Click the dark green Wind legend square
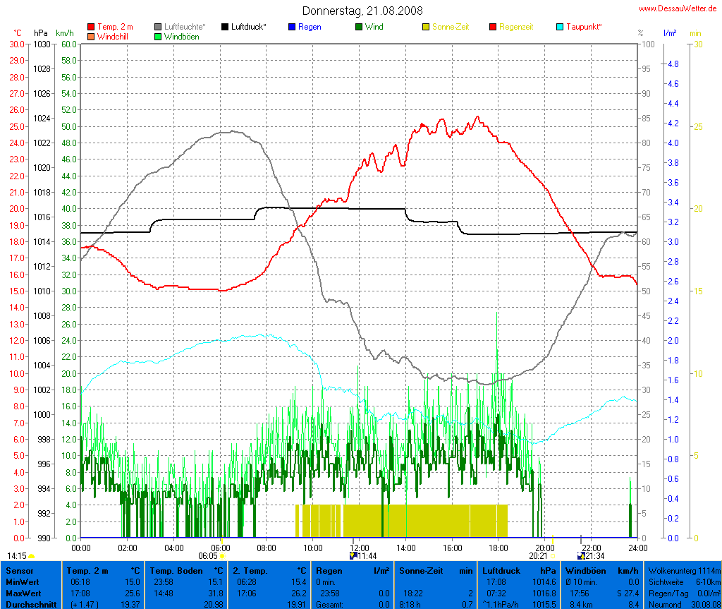 point(360,27)
